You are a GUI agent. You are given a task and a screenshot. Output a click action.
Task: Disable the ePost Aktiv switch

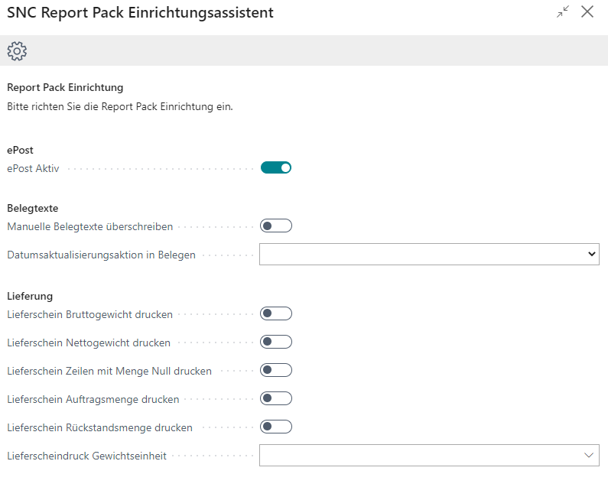(276, 168)
